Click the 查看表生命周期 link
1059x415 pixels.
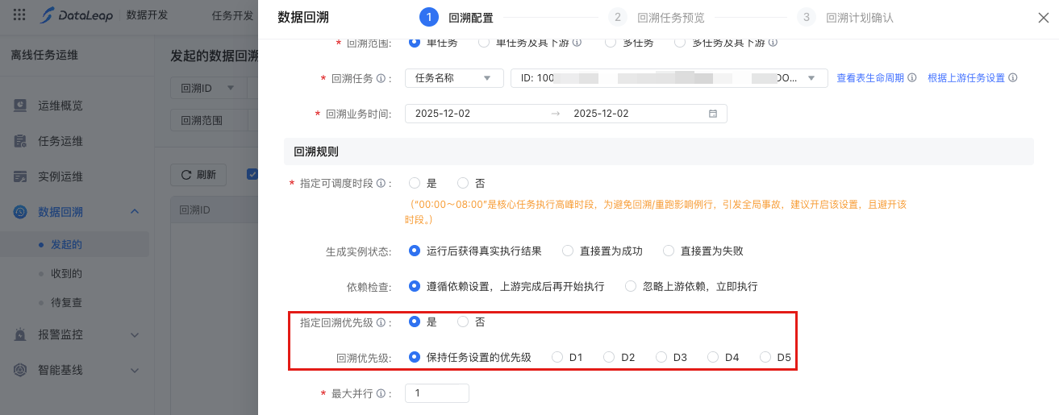pos(870,78)
